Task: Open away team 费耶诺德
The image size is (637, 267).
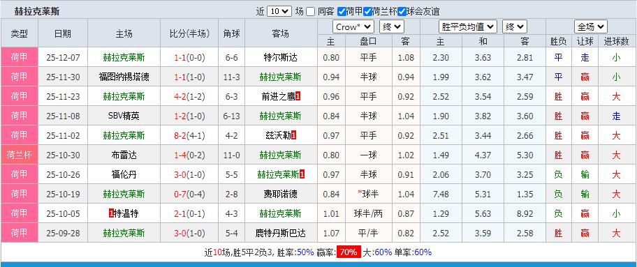Action: [280, 194]
